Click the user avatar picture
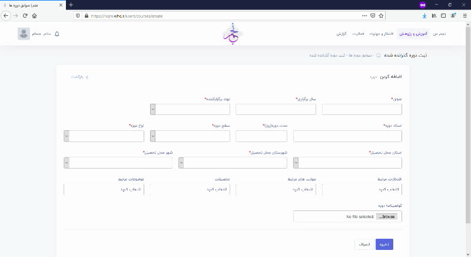 coord(24,34)
